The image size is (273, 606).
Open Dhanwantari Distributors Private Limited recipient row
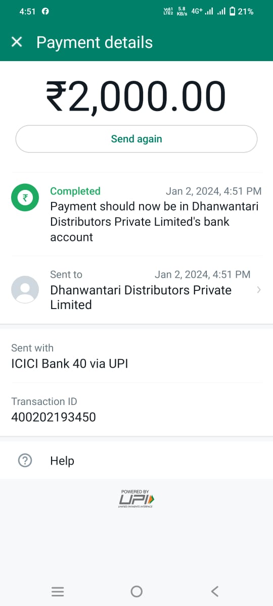[x=136, y=290]
